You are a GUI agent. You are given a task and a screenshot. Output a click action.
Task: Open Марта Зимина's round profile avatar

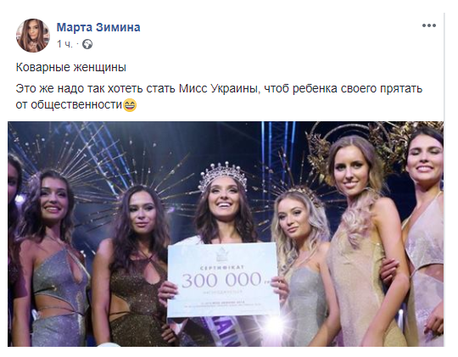point(33,36)
